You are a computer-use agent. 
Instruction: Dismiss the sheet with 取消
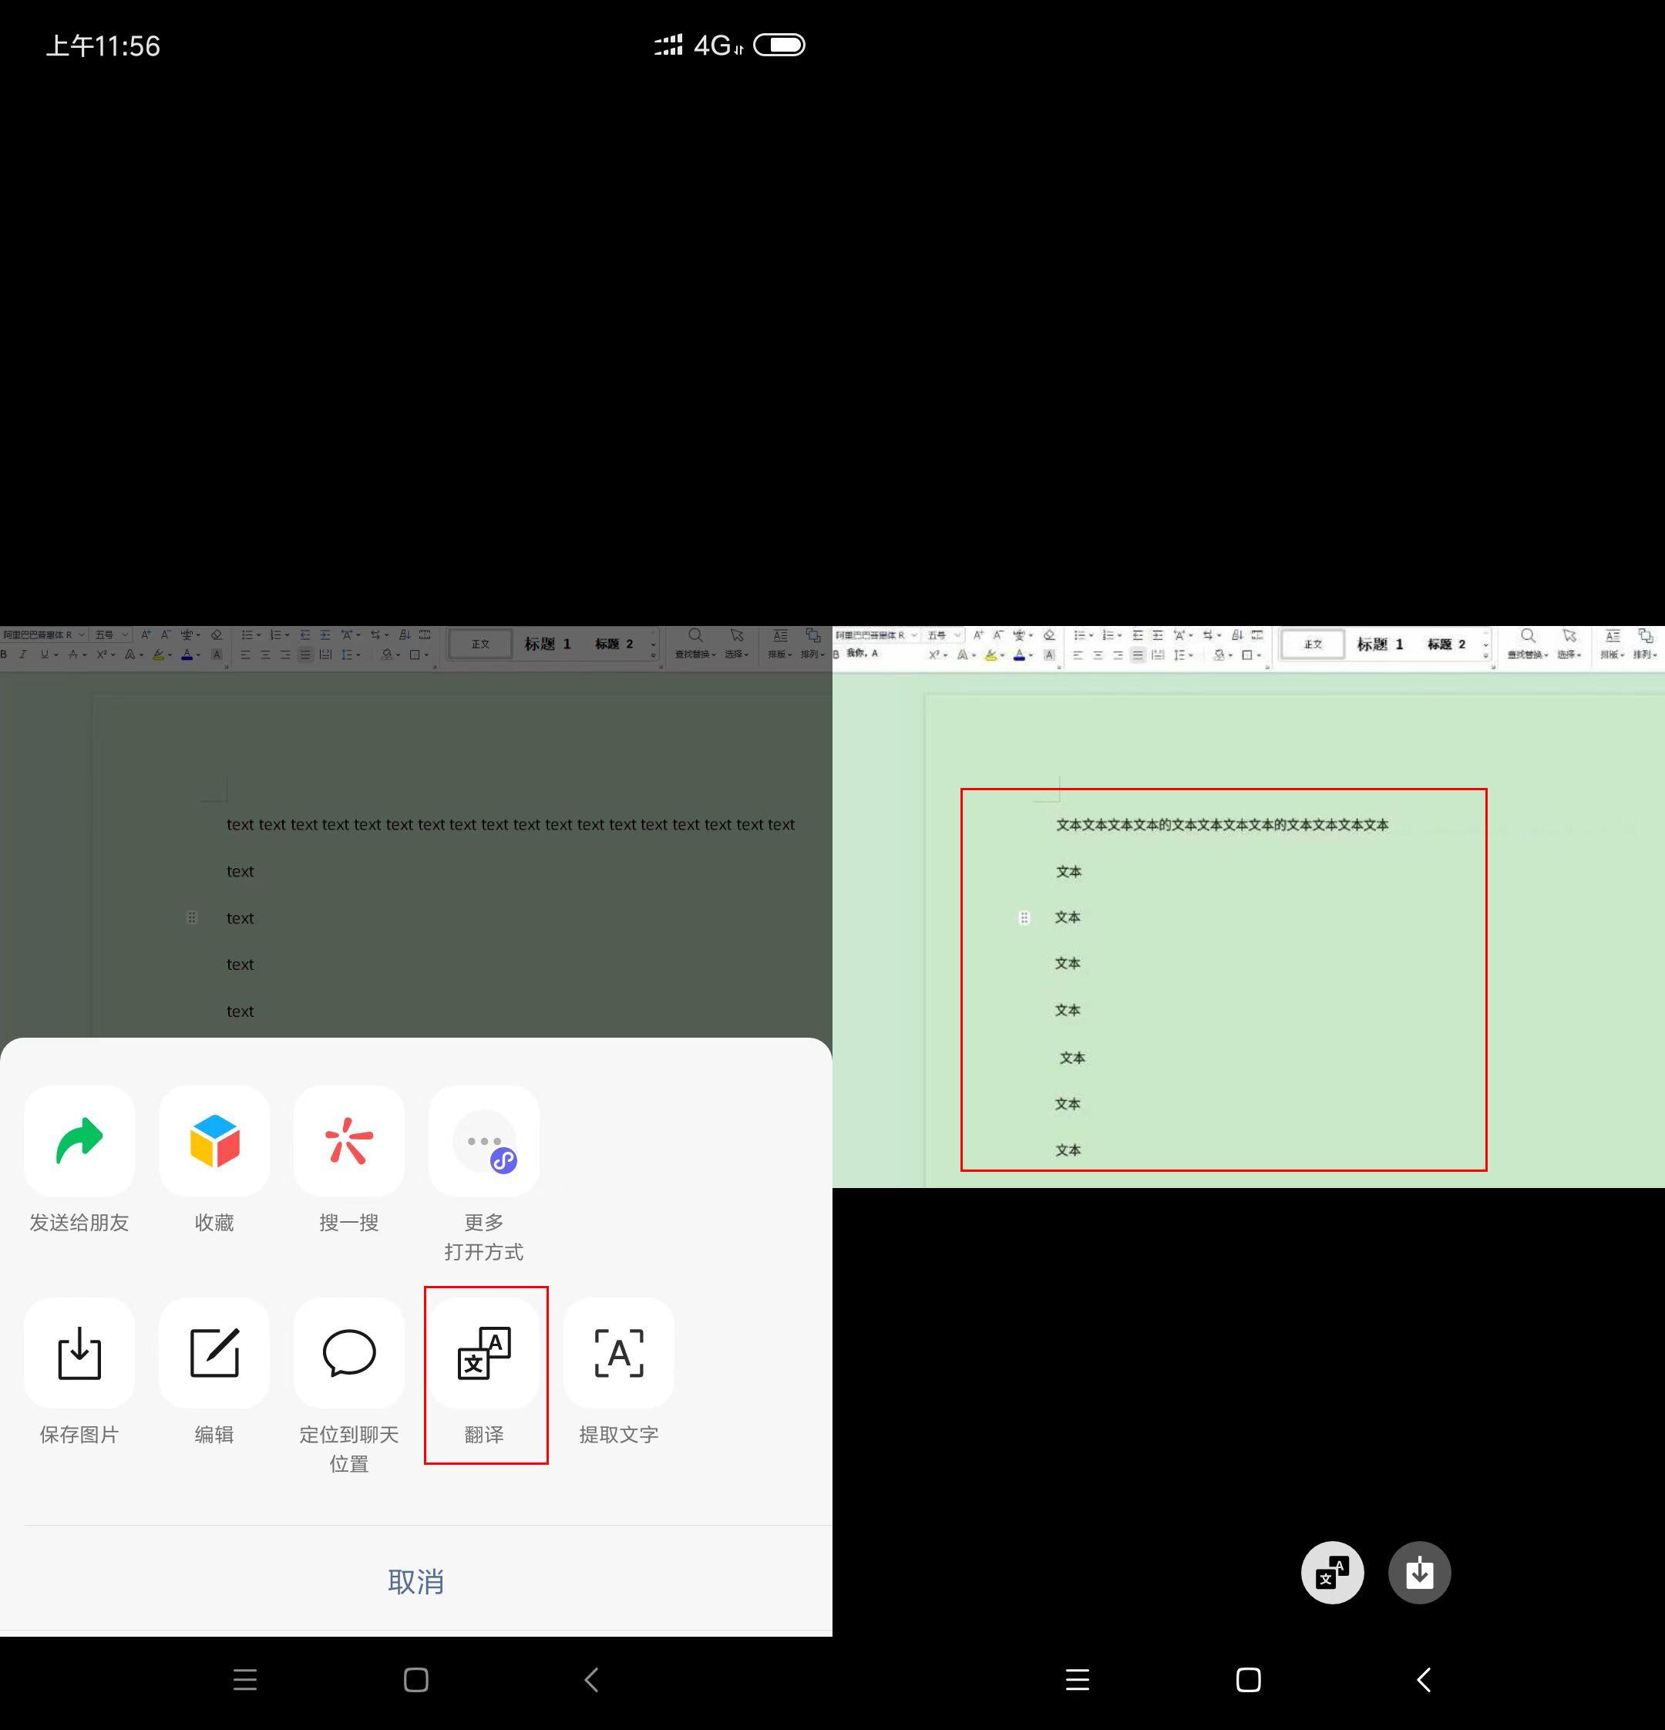point(415,1581)
